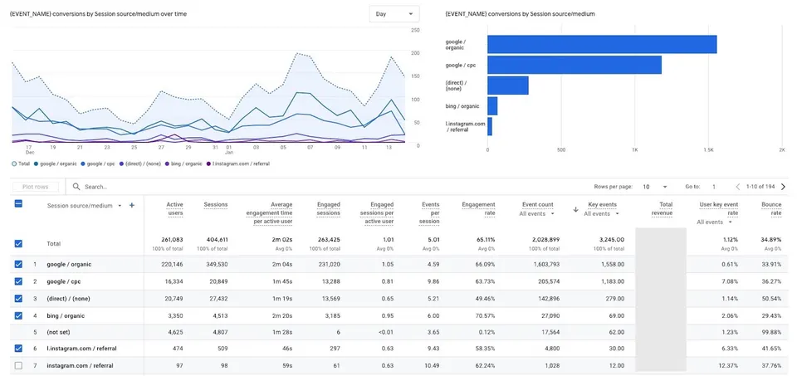Click the Go to page field

coord(714,187)
